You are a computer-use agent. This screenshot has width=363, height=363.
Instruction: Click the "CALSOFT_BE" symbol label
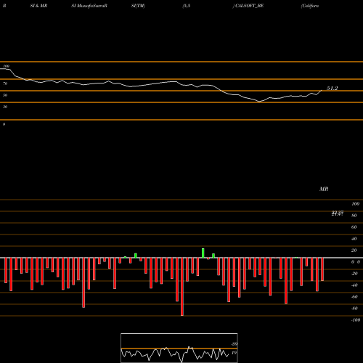[249, 6]
